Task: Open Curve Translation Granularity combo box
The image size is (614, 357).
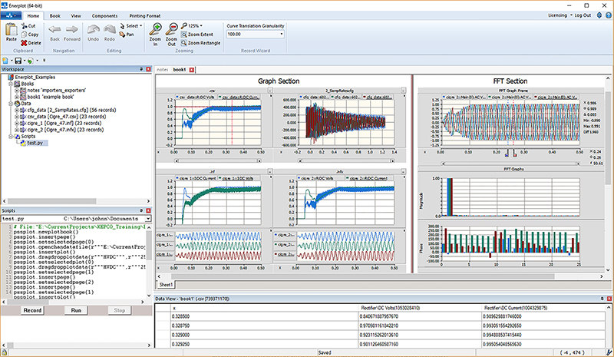Action: tap(282, 35)
